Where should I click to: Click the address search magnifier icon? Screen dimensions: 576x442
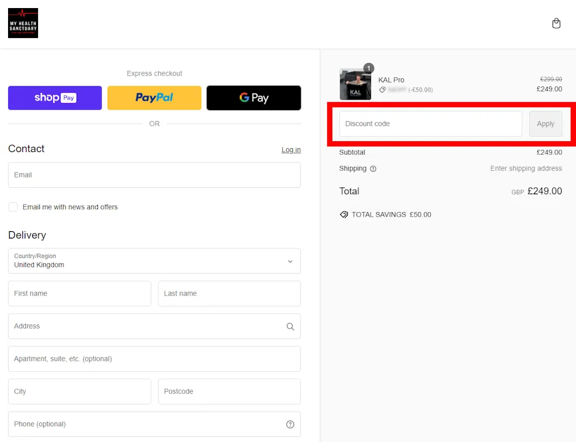pyautogui.click(x=290, y=326)
